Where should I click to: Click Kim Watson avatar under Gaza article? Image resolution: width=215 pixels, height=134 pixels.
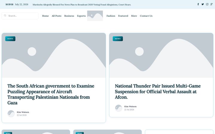coord(11,114)
